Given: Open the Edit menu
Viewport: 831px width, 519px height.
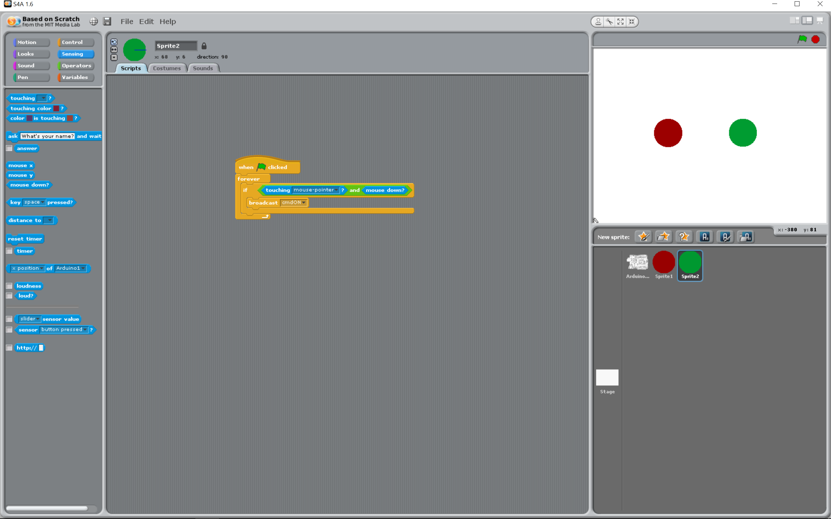Looking at the screenshot, I should pyautogui.click(x=146, y=21).
